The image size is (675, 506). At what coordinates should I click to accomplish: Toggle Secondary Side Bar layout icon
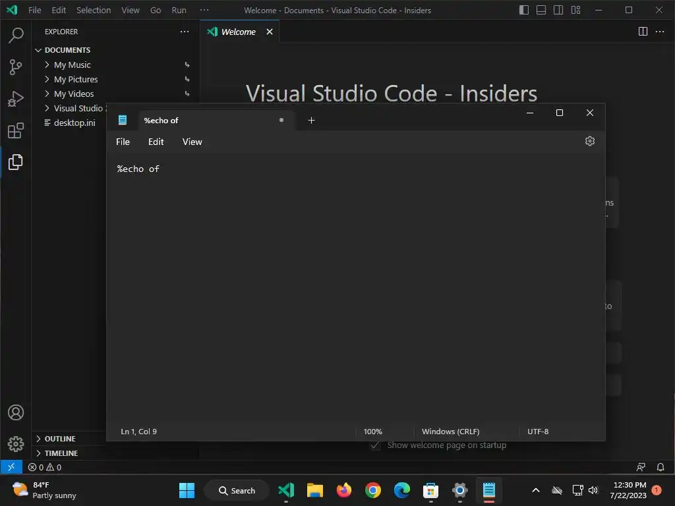pyautogui.click(x=558, y=10)
